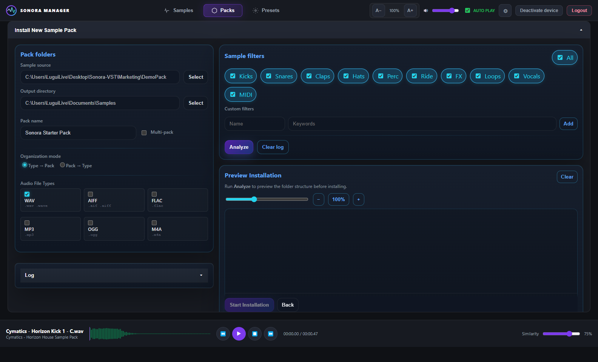
Task: Add the custom filter
Action: point(569,124)
